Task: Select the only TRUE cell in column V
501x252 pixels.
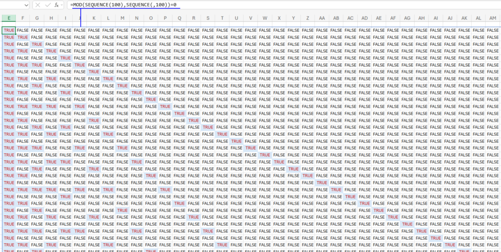Action: [251, 148]
